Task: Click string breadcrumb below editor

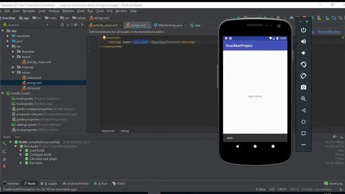Action: point(125,131)
